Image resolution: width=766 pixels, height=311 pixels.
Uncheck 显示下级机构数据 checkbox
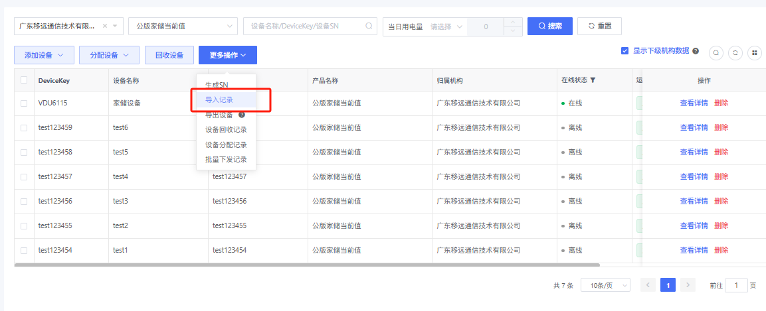(x=624, y=50)
